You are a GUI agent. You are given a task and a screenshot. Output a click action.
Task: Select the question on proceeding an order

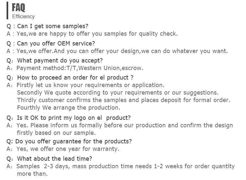[x=70, y=78]
